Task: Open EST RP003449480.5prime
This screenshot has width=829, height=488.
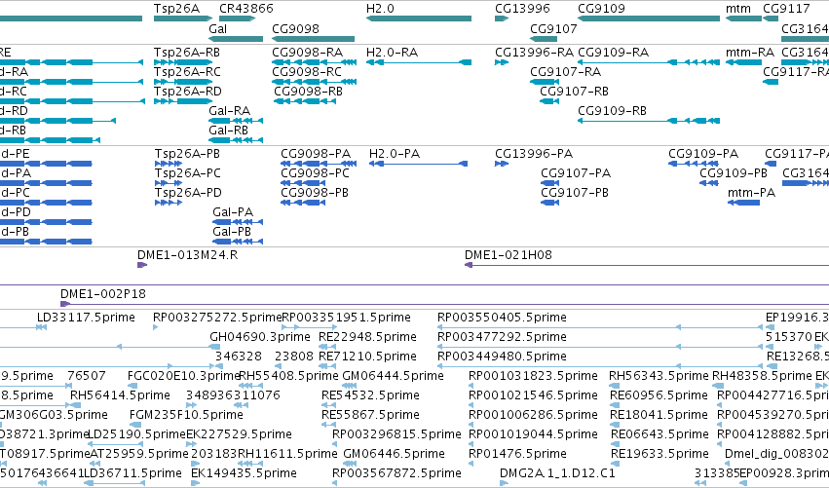Action: [502, 357]
